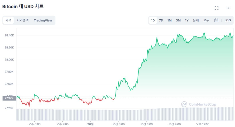
Task: Switch to the 시가총액 tab
Action: pos(22,20)
